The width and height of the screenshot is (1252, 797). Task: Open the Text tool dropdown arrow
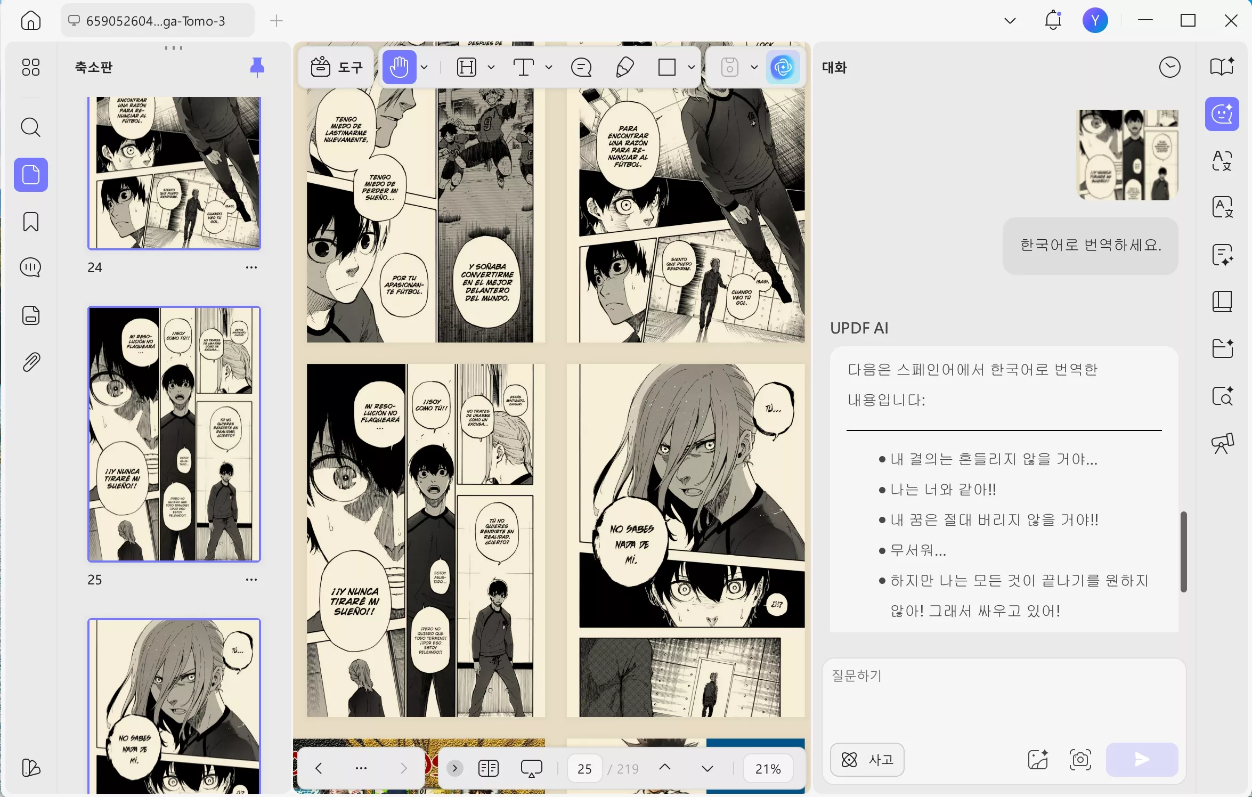tap(549, 67)
